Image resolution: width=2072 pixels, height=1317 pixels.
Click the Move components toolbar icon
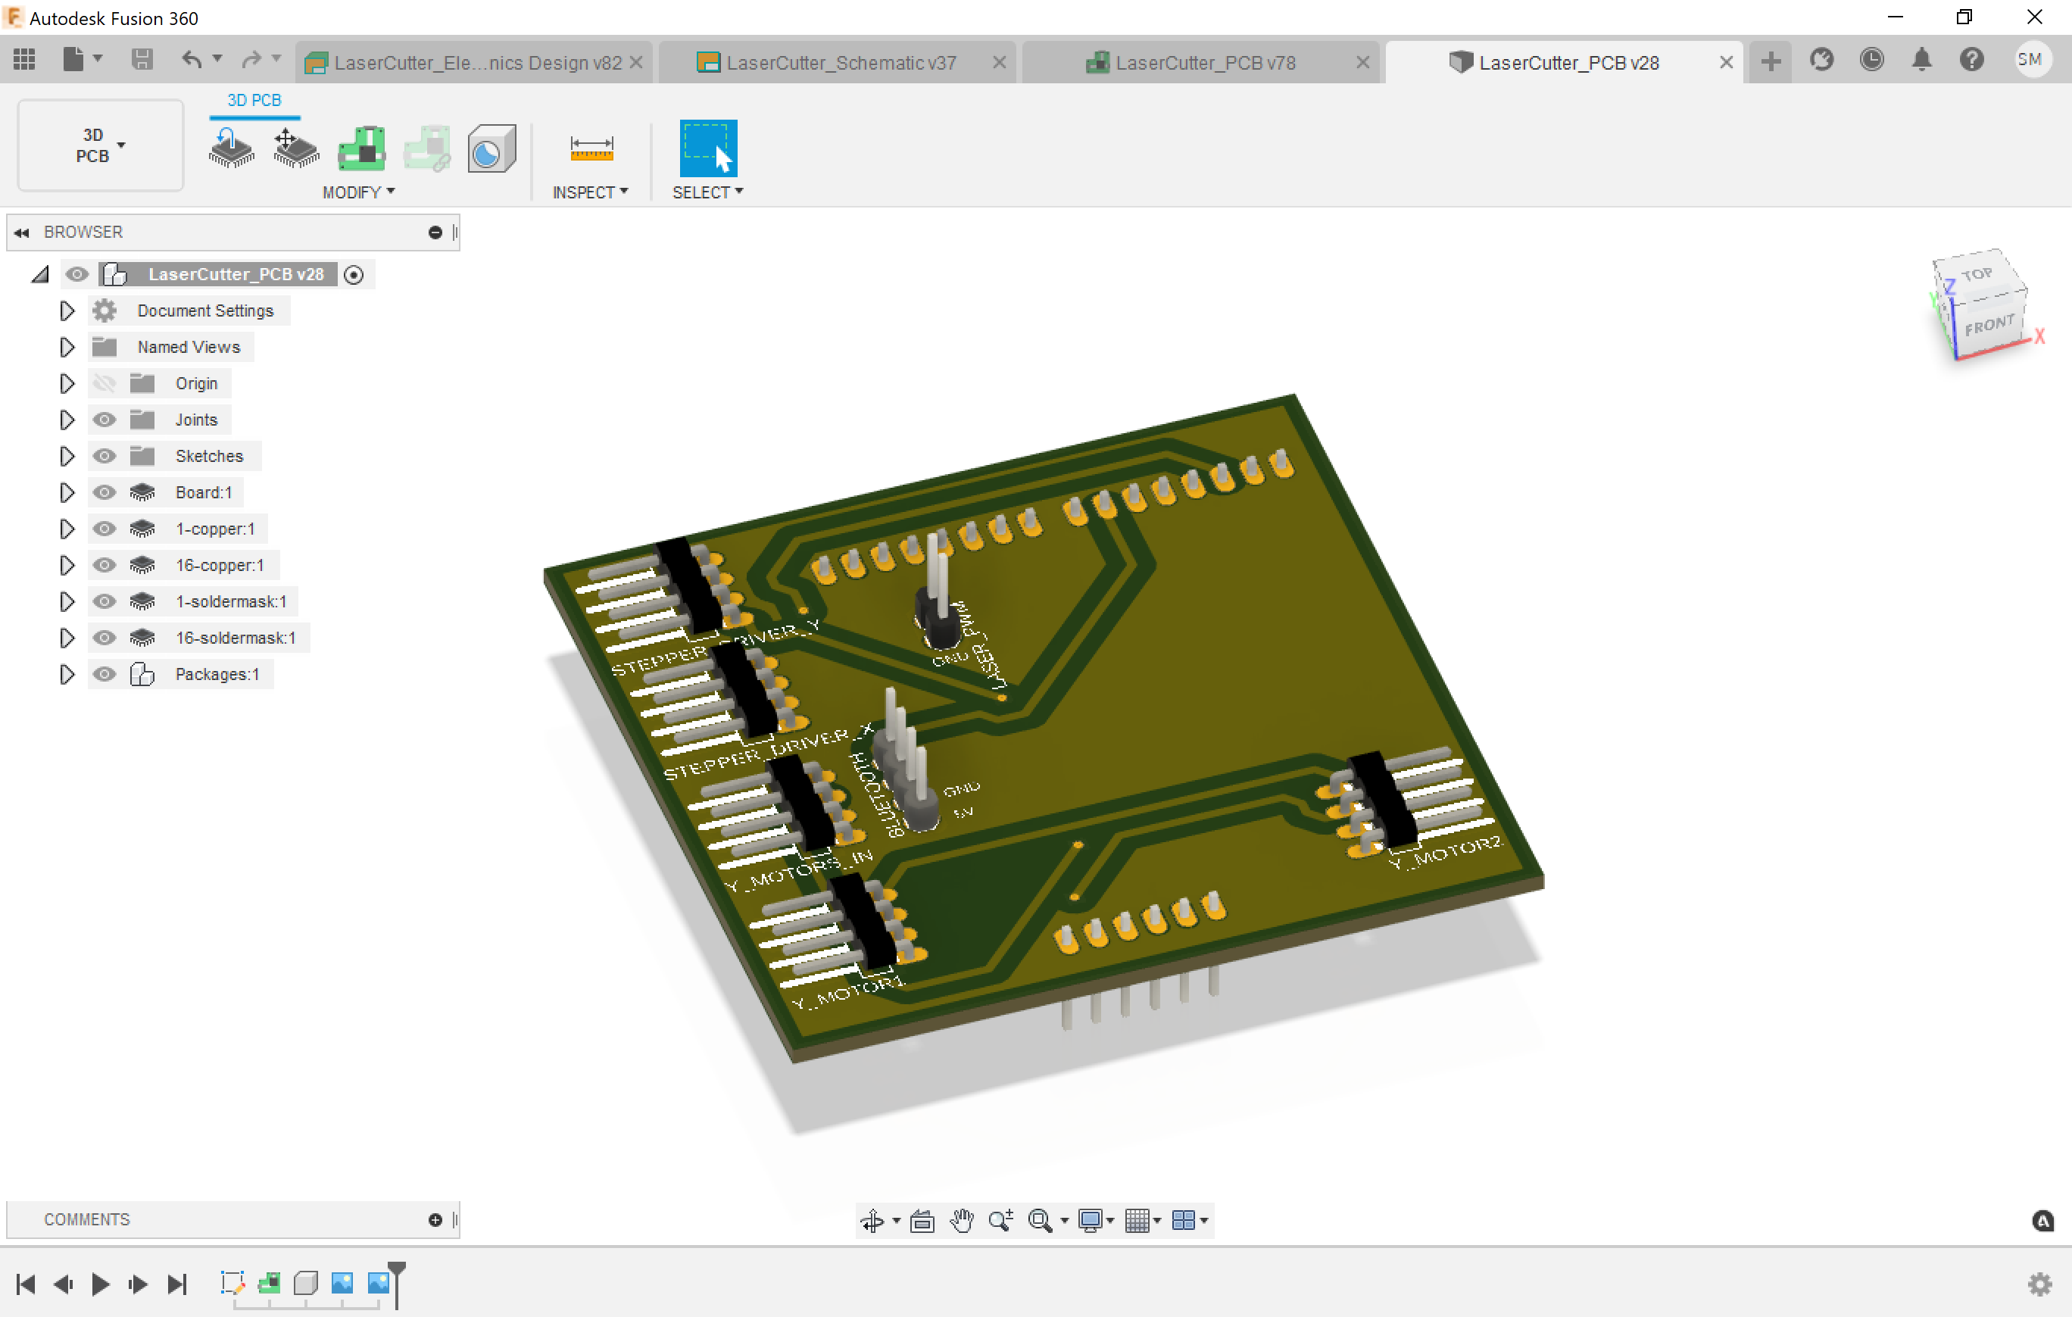point(295,148)
